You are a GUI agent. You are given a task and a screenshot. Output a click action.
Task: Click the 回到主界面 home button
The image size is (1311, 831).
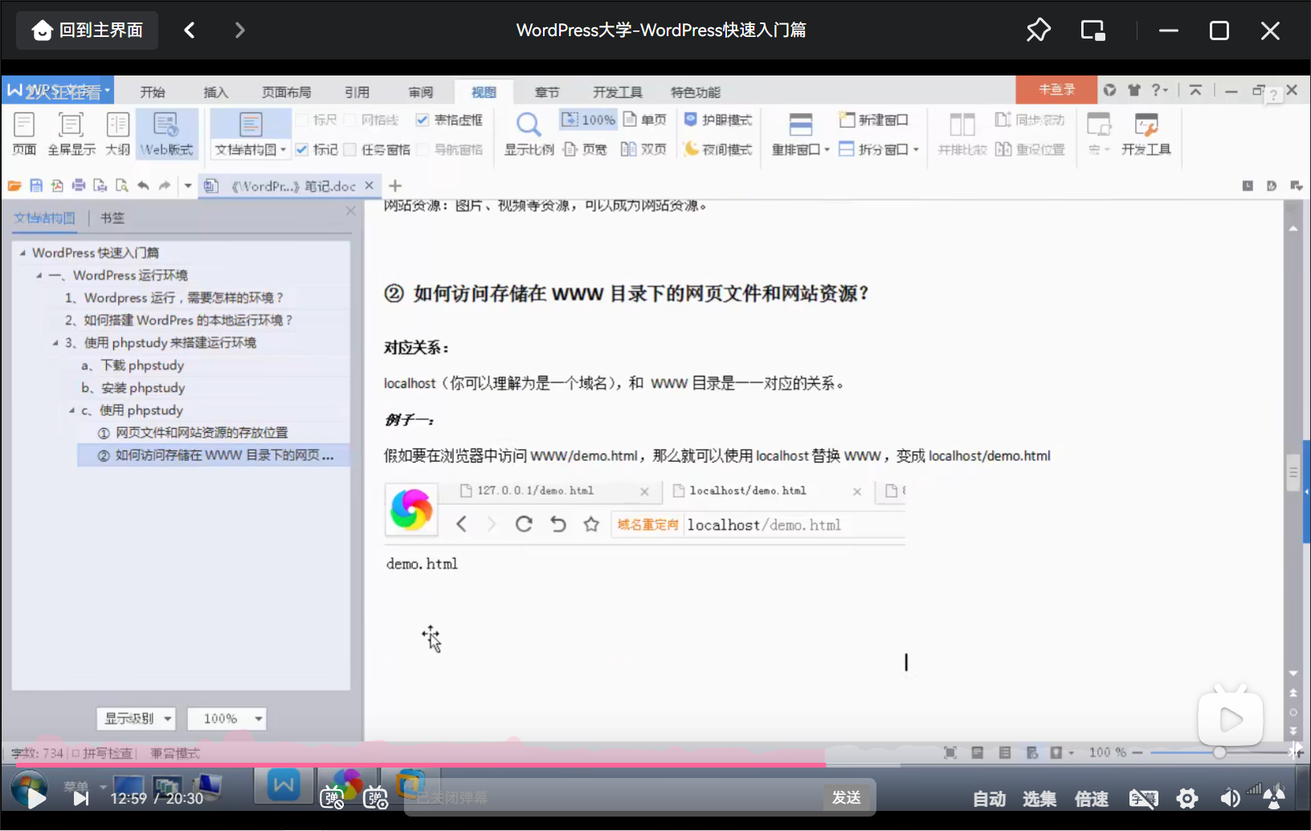pos(87,31)
